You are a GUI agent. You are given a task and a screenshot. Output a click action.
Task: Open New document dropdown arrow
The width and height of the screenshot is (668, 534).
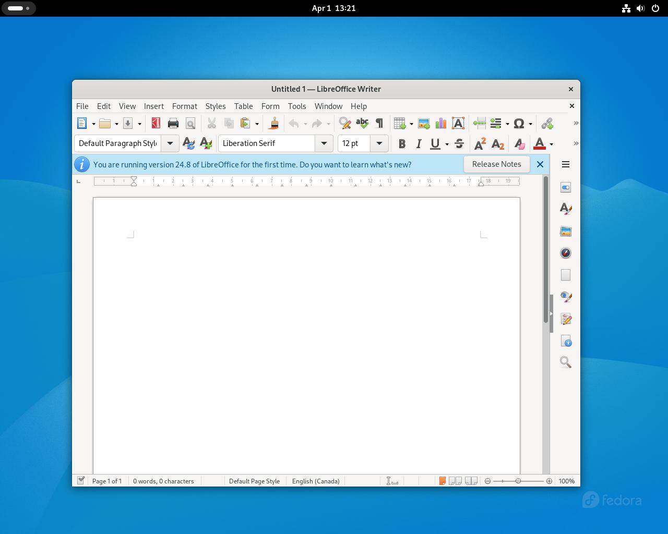[93, 124]
